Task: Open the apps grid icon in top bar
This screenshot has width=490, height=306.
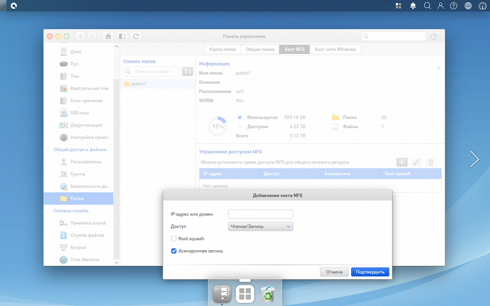Action: pos(398,6)
